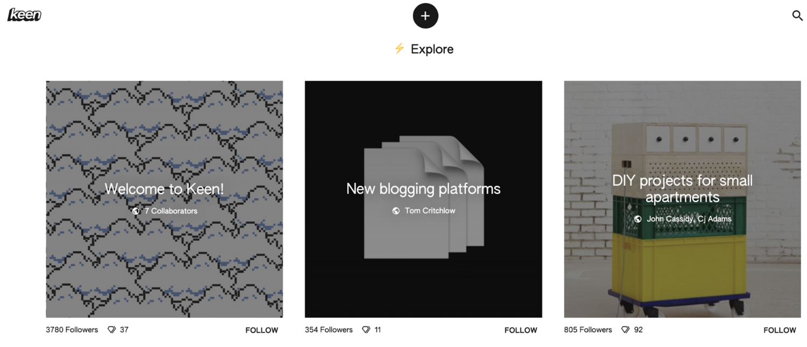Image resolution: width=807 pixels, height=347 pixels.
Task: Follow DIY projects for small apartments
Action: pyautogui.click(x=780, y=330)
